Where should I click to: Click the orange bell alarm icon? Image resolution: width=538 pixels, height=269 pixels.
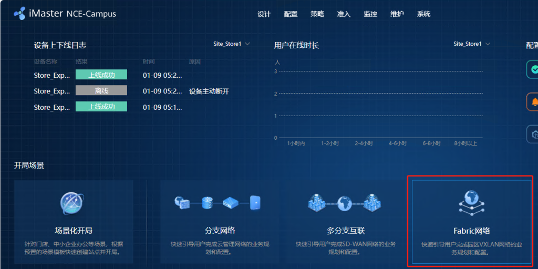point(534,101)
